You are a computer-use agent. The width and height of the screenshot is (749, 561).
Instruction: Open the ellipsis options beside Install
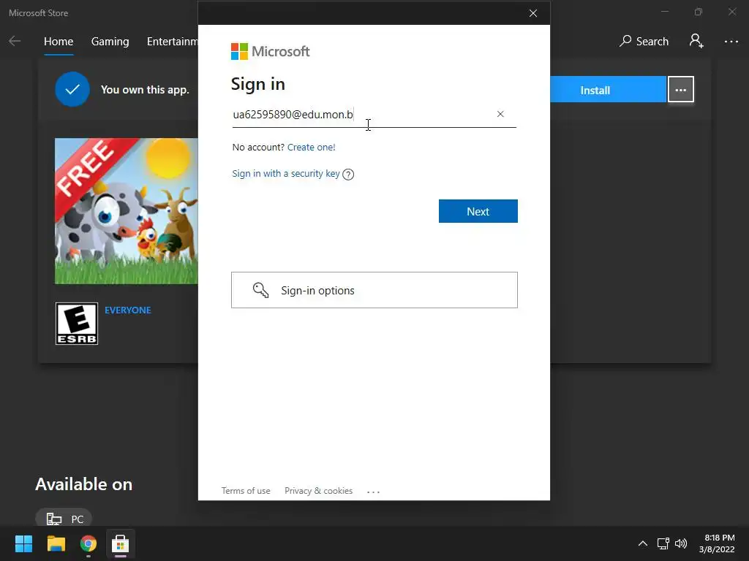coord(681,90)
